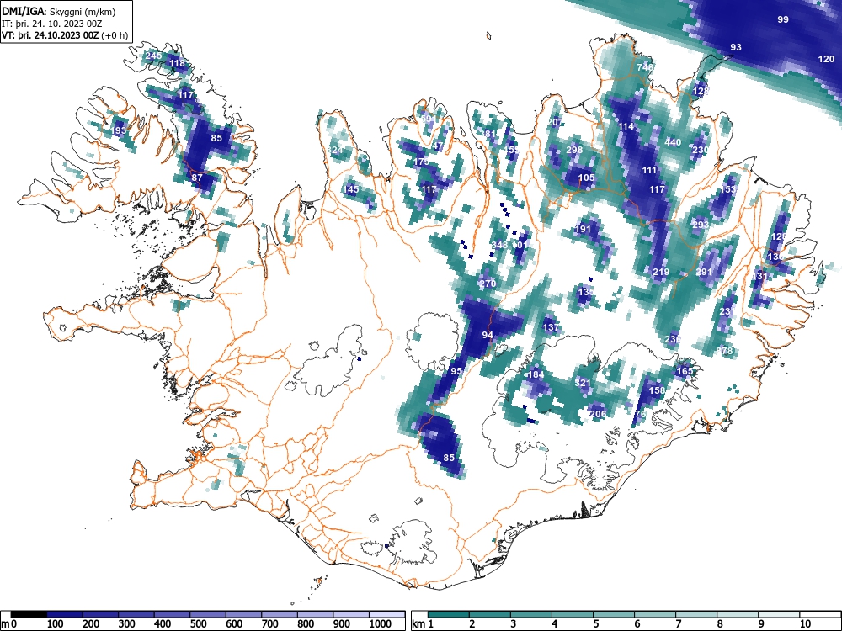
Task: Click the visibility value 87
Action: pyautogui.click(x=197, y=178)
